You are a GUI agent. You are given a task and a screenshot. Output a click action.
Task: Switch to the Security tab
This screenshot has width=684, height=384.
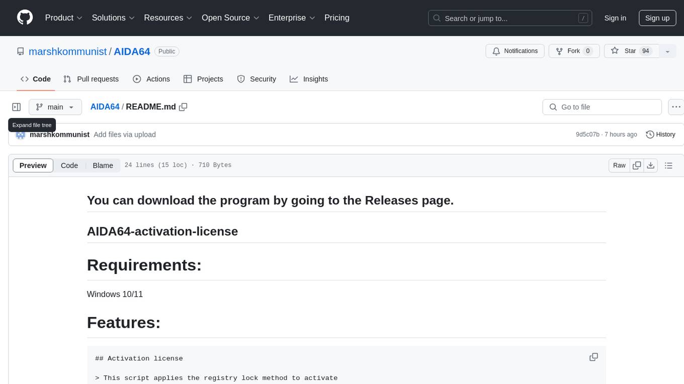pyautogui.click(x=256, y=79)
